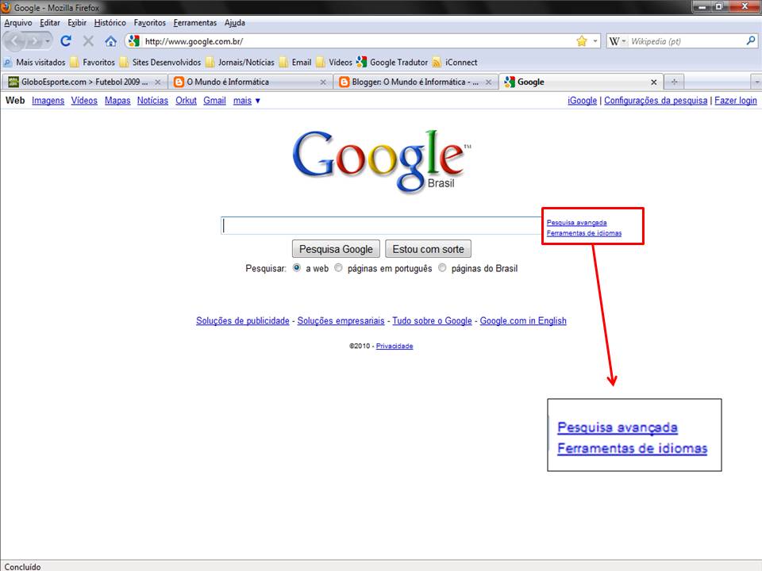This screenshot has width=762, height=571.
Task: Close the GloboEsporte.com tab
Action: click(157, 82)
